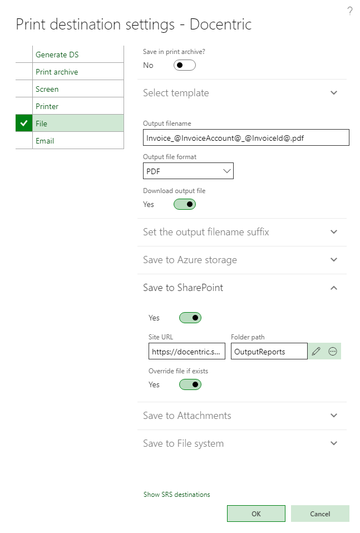The image size is (360, 533).
Task: Toggle the Save in print archive switch
Action: coord(185,65)
